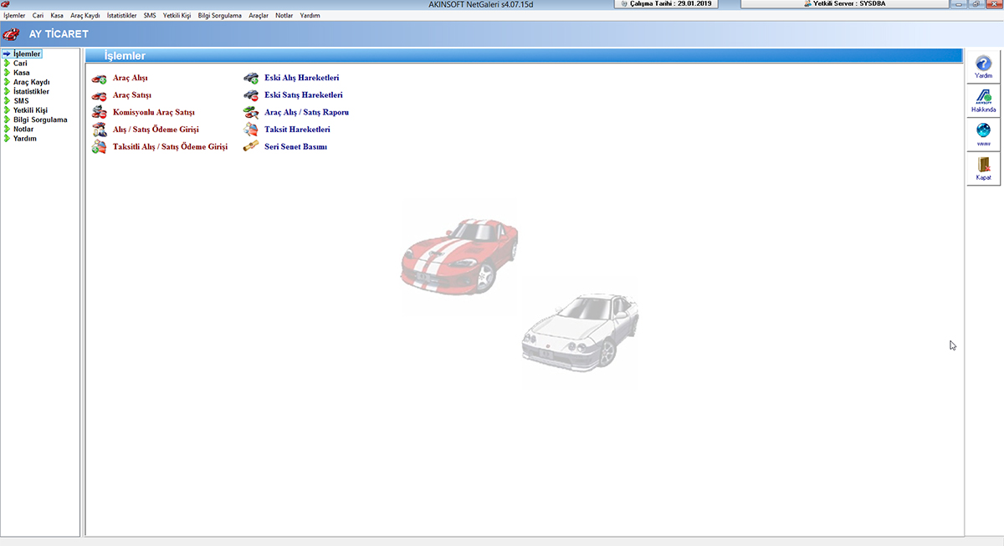Open the Cari menu in menu bar
Image resolution: width=1004 pixels, height=546 pixels.
38,16
